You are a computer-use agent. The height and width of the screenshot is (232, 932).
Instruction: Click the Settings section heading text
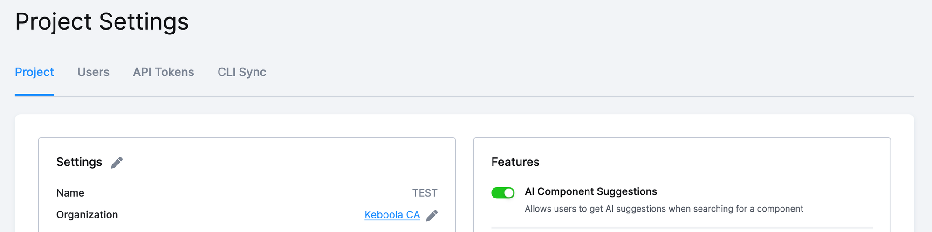coord(79,162)
